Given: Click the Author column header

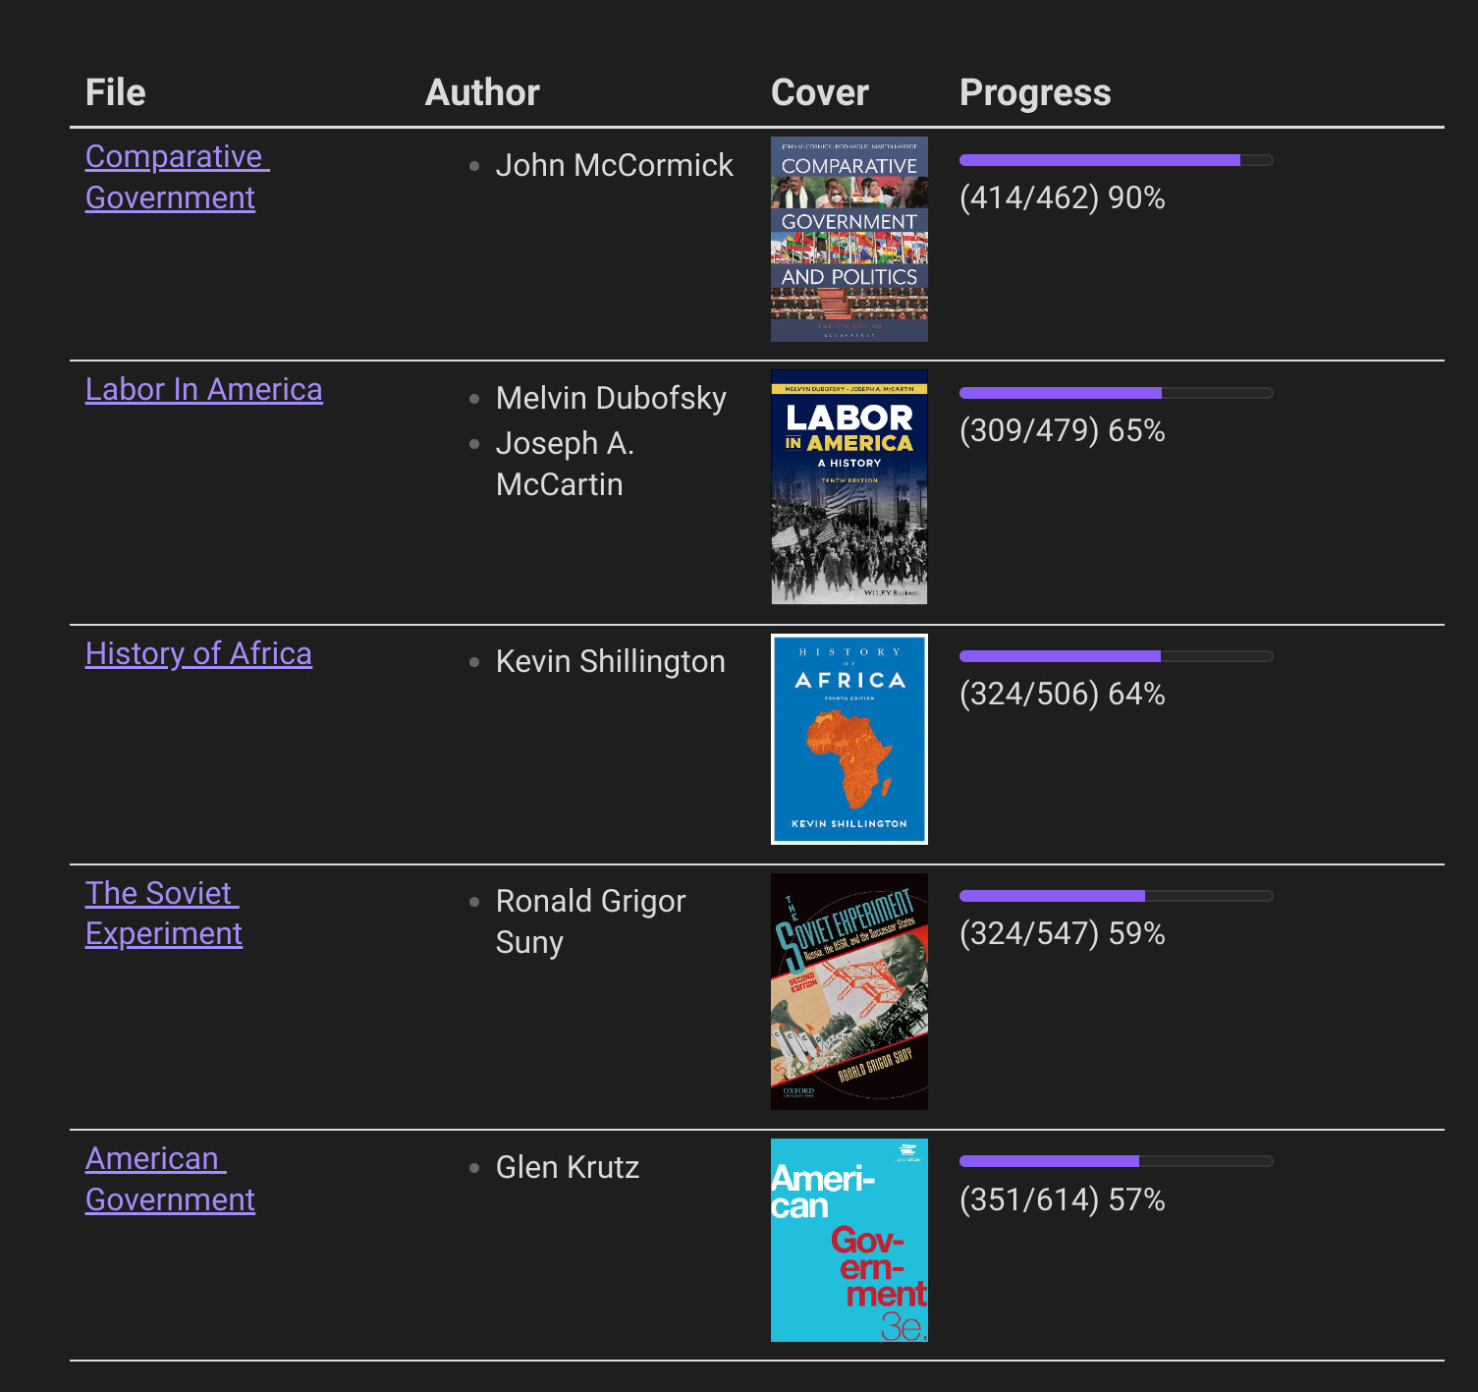Looking at the screenshot, I should 482,92.
